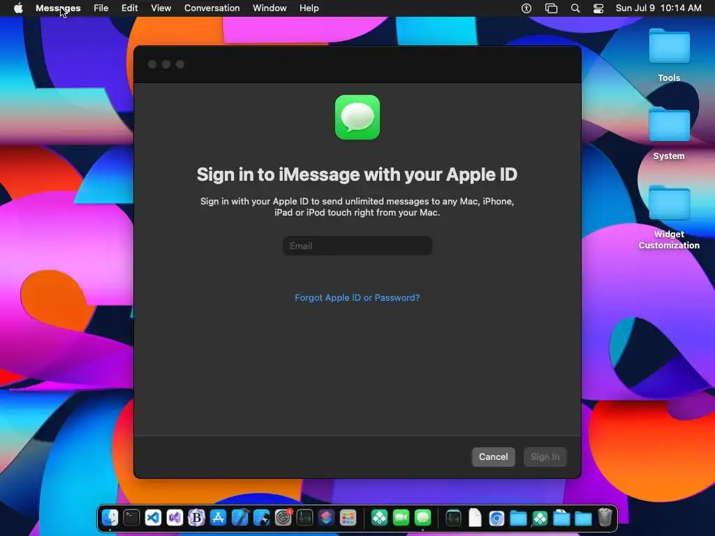Open the Trash in the Dock
The width and height of the screenshot is (715, 536).
[x=605, y=518]
